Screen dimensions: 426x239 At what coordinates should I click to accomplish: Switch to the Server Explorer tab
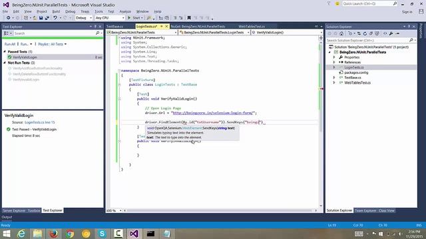pos(14,210)
